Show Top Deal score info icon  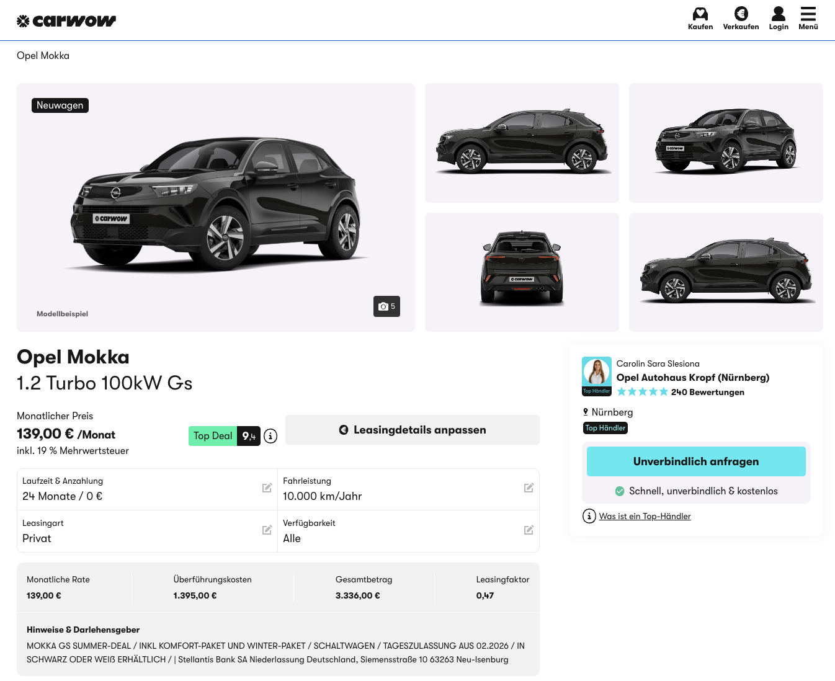(x=270, y=436)
